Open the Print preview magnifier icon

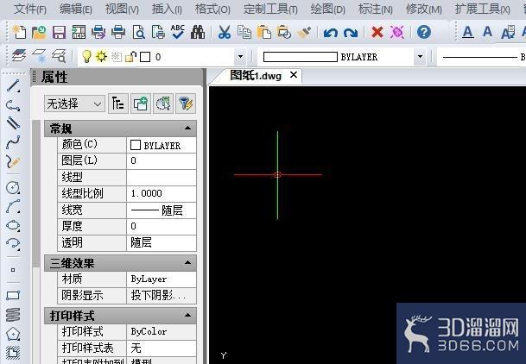138,33
